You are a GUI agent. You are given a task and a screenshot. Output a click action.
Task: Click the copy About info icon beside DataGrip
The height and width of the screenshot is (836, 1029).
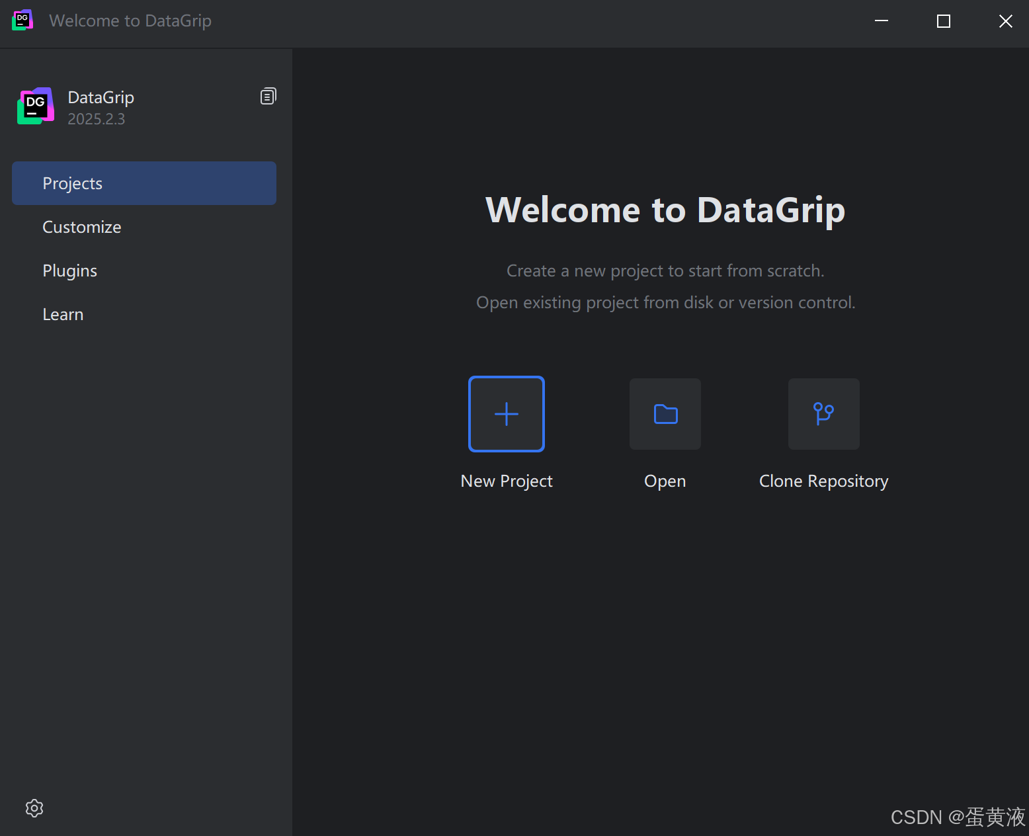tap(268, 97)
